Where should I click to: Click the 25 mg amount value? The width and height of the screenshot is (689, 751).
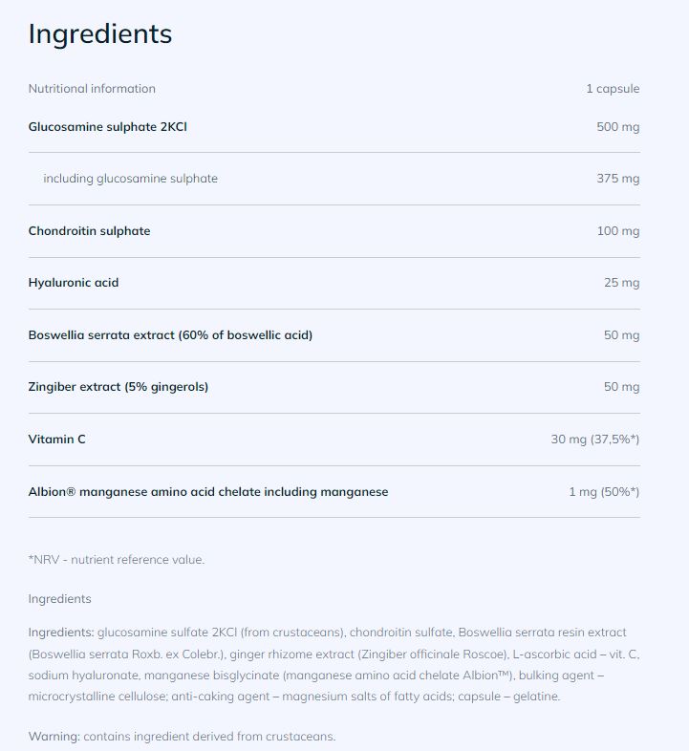(x=621, y=283)
